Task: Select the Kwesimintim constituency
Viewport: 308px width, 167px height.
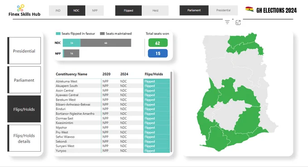Action: pos(64,123)
